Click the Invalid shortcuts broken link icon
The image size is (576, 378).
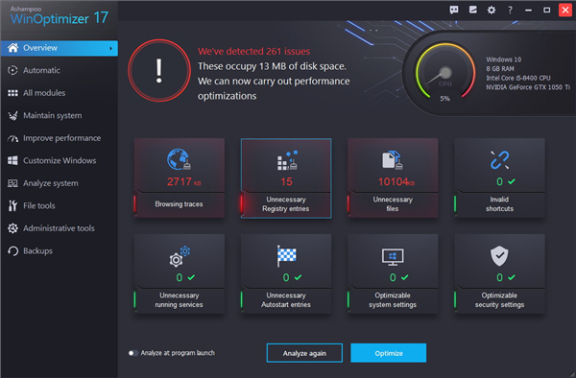coord(499,160)
